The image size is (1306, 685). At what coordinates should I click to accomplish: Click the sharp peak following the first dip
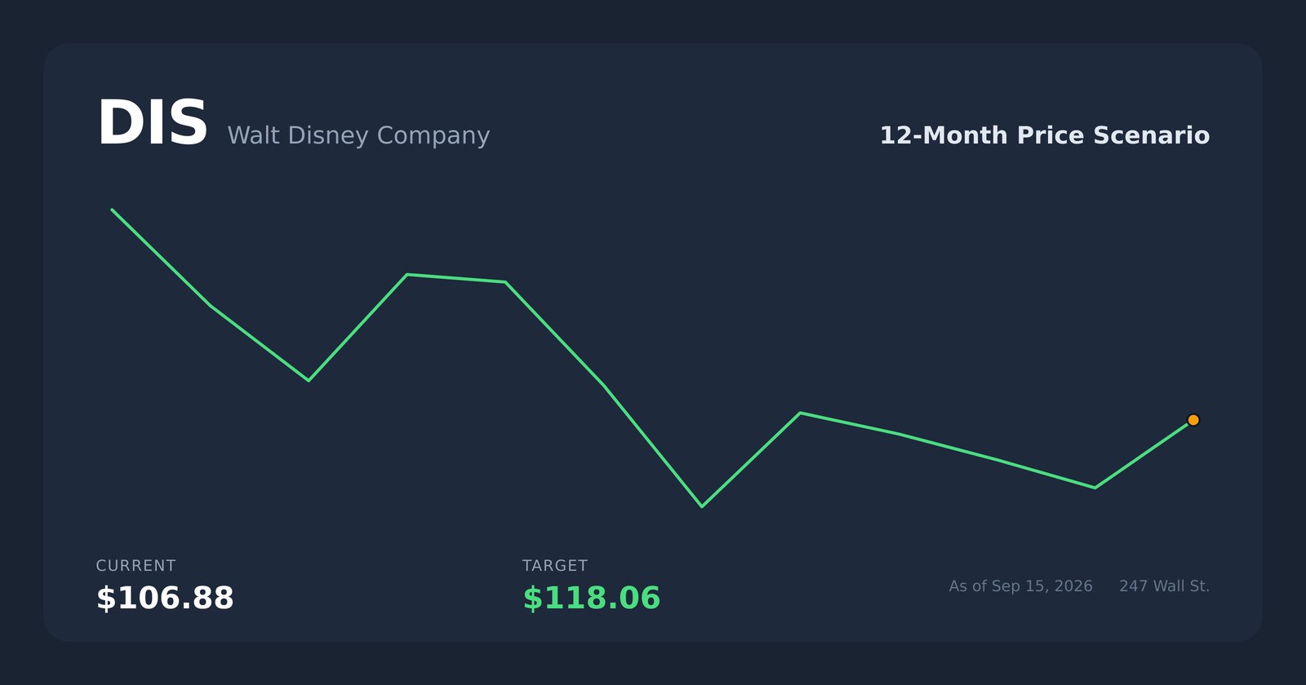click(x=407, y=275)
